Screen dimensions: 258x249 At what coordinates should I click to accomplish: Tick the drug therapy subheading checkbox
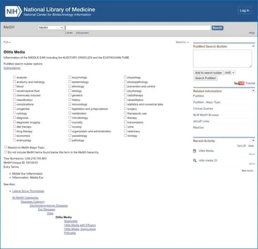(x=14, y=132)
